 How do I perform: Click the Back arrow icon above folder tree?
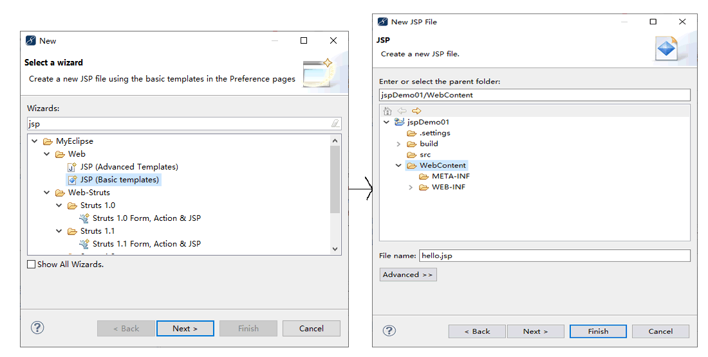pyautogui.click(x=402, y=110)
